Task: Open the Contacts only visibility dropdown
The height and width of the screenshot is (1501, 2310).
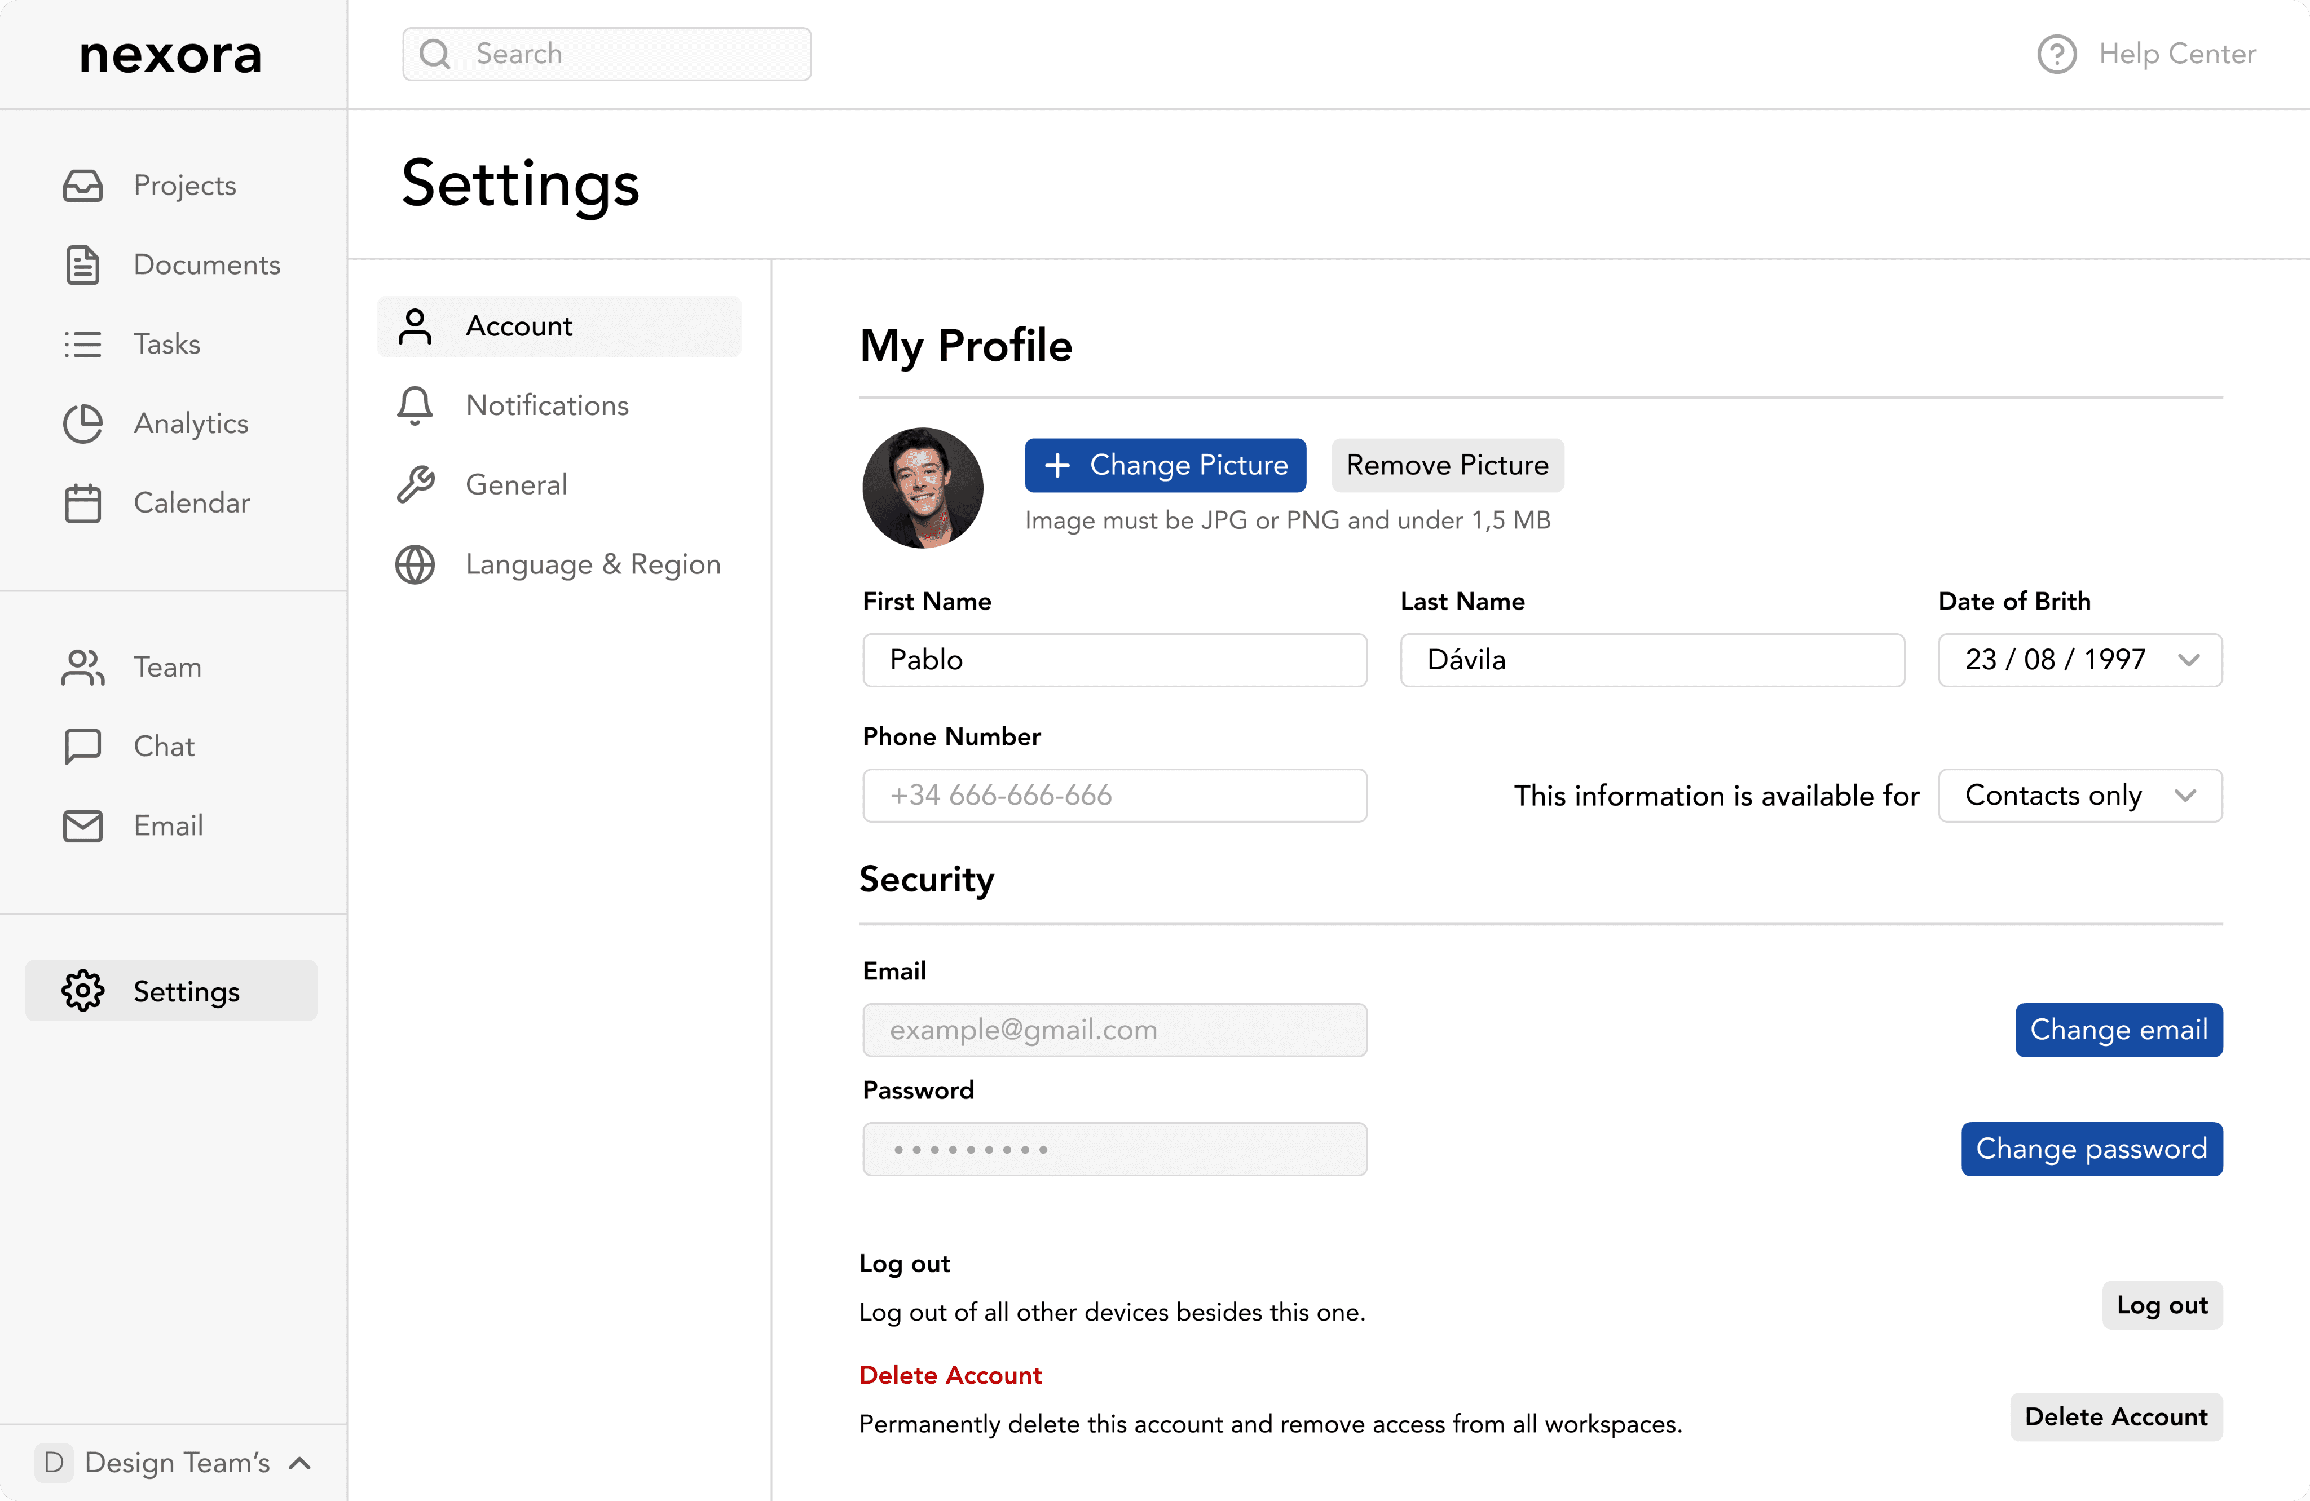Action: tap(2079, 796)
